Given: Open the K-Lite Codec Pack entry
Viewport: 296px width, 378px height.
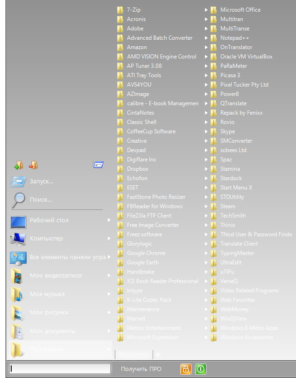Looking at the screenshot, I should pos(149,300).
